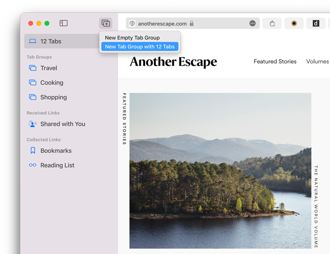This screenshot has height=254, width=330.
Task: Open the Cooking tab group
Action: [51, 83]
